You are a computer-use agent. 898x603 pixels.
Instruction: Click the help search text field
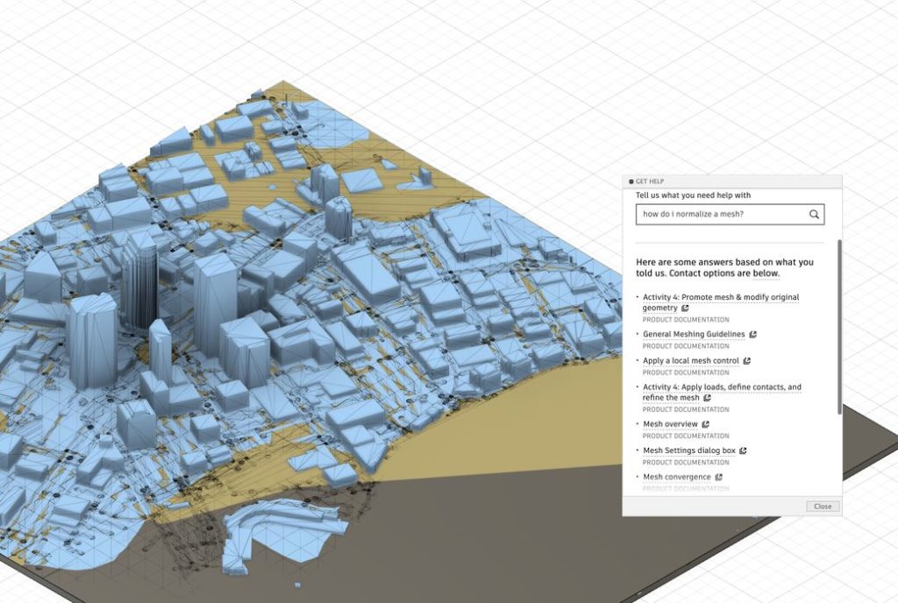[721, 214]
